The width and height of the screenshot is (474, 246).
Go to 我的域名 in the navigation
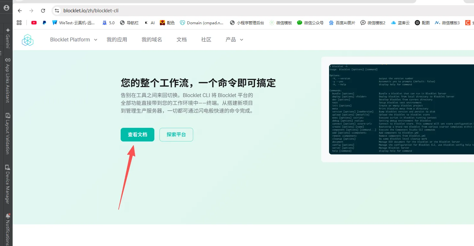click(152, 39)
